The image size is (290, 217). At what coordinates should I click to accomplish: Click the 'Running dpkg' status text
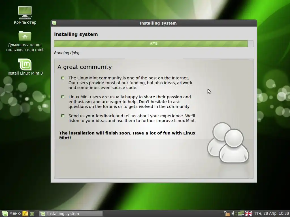[x=67, y=53]
